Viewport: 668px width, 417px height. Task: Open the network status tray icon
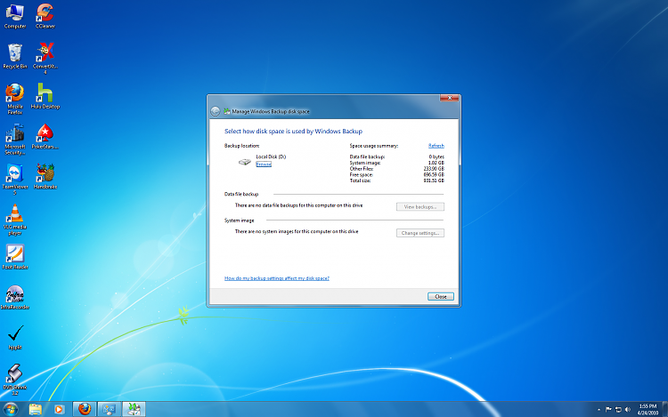tap(618, 410)
